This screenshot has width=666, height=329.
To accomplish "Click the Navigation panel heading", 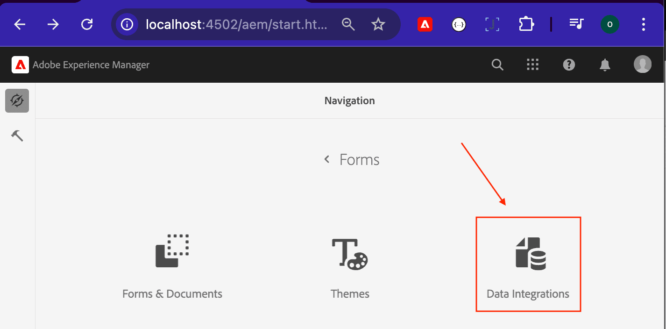I will 350,100.
